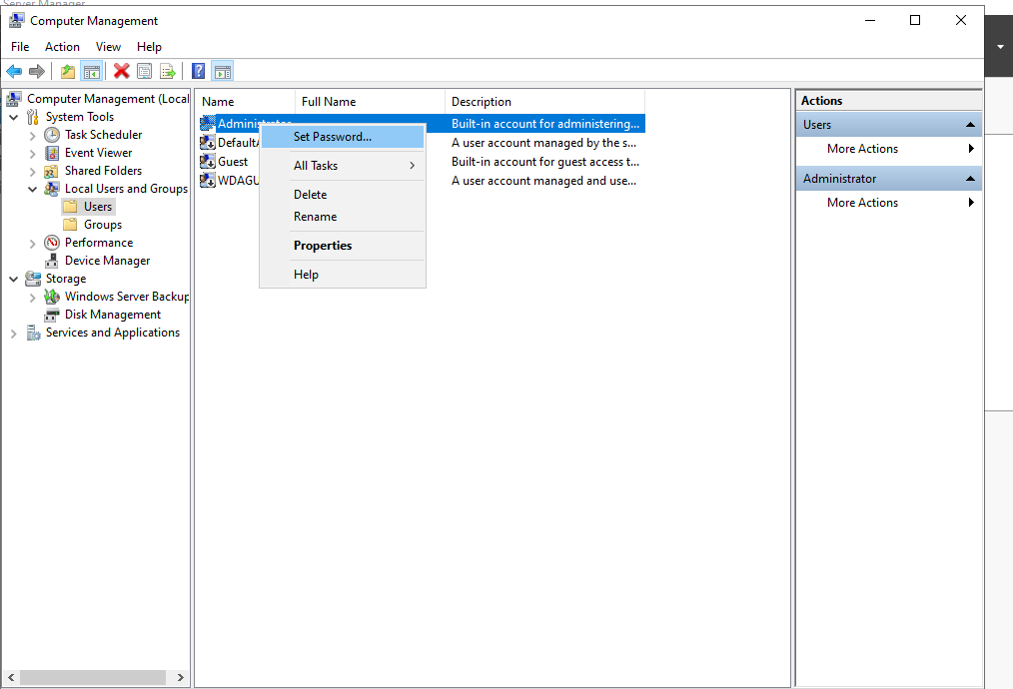Toggle Show/Hide Action Pane toolbar icon
Image resolution: width=1013 pixels, height=689 pixels.
point(222,71)
